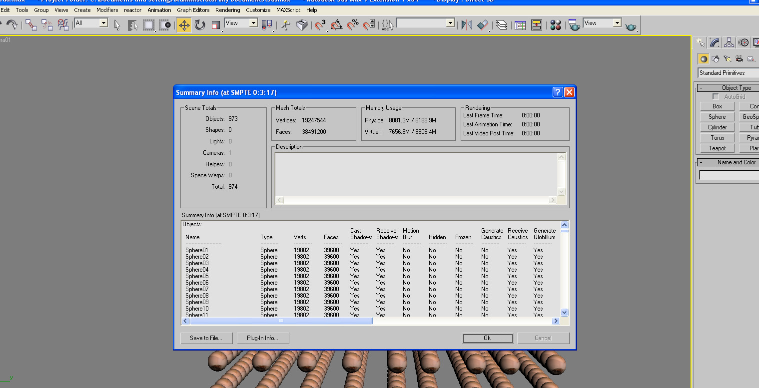Select the Move tool in toolbar
Viewport: 759px width, 388px height.
pos(183,25)
